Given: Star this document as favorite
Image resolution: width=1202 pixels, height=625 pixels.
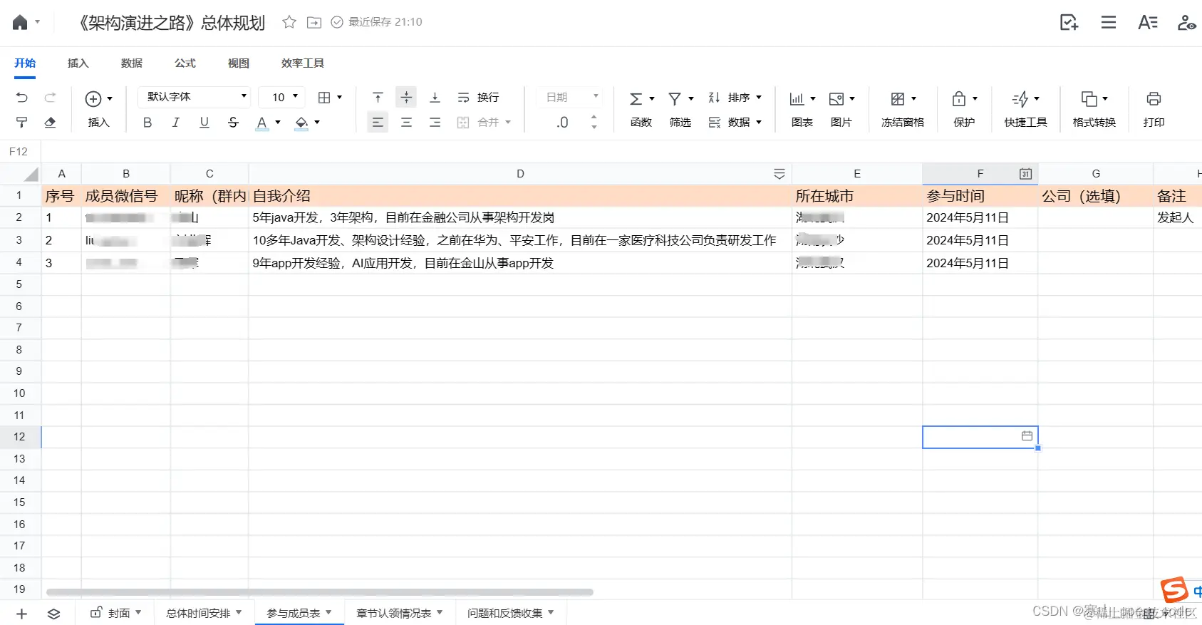Looking at the screenshot, I should point(289,22).
